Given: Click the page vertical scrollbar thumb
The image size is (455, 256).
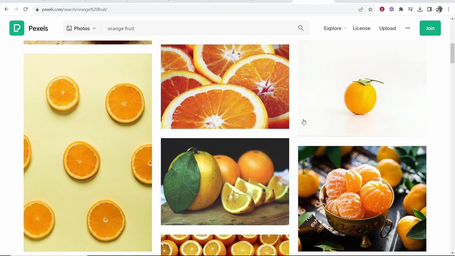Looking at the screenshot, I should [453, 53].
